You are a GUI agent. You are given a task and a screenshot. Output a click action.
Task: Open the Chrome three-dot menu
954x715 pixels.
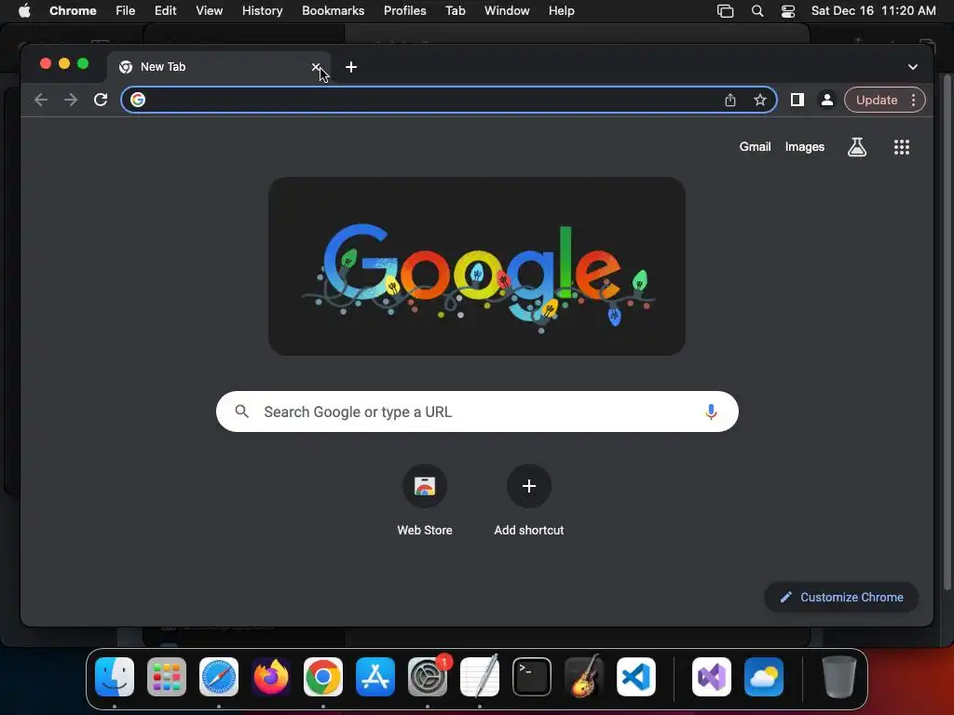913,100
